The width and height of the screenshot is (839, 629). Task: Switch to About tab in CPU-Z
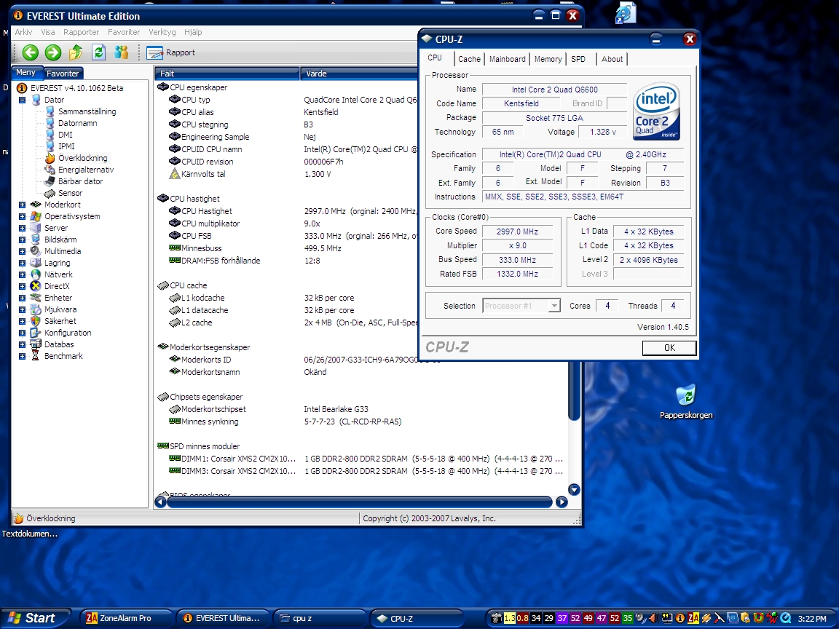612,59
